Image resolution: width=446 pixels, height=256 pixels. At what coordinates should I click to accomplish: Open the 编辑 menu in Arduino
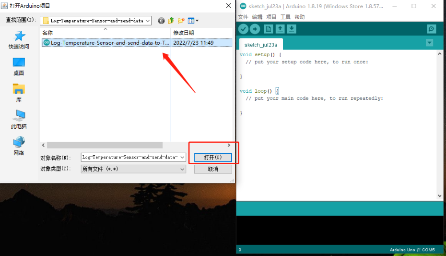(257, 17)
